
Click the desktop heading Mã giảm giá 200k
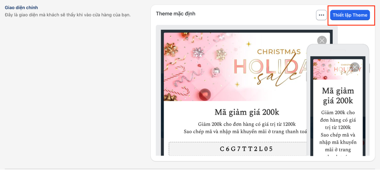[x=247, y=112]
